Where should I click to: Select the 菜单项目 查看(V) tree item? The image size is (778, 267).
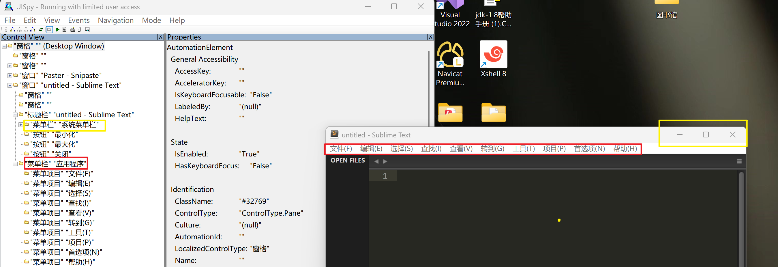tap(62, 213)
